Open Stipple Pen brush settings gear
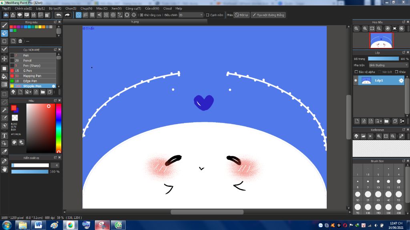 (54, 86)
